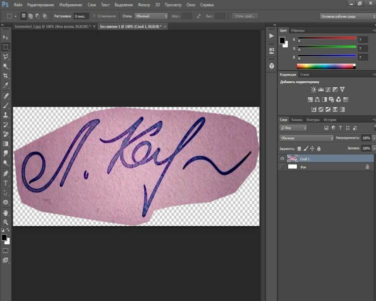Select the Eyedropper tool
376x301 pixels.
(x=6, y=85)
